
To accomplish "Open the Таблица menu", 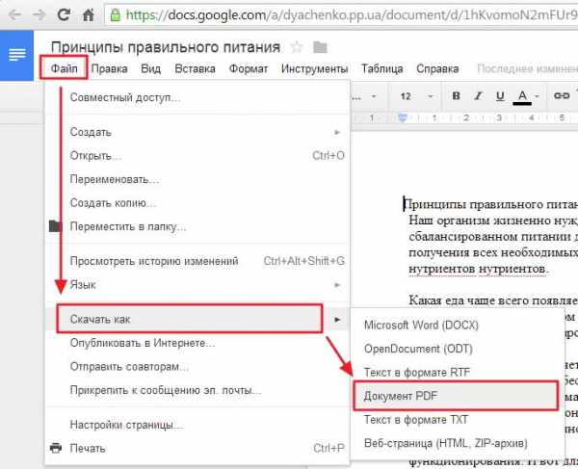I will 381,68.
